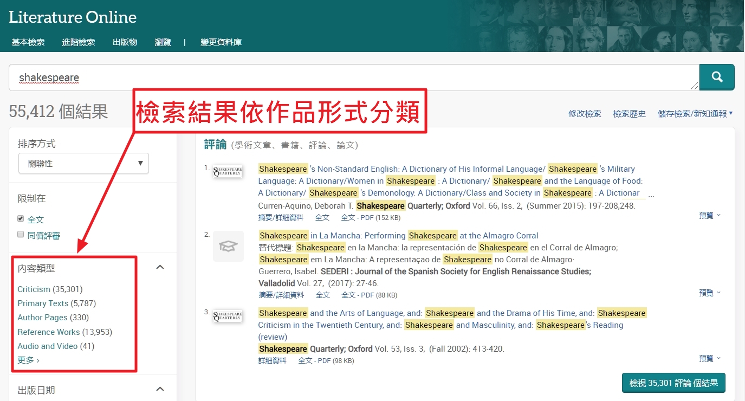Viewport: 745px width, 401px height.
Task: Click the magnifier search button
Action: (717, 77)
